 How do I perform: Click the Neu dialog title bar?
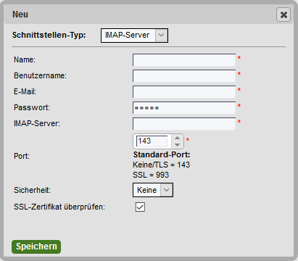tap(140, 14)
